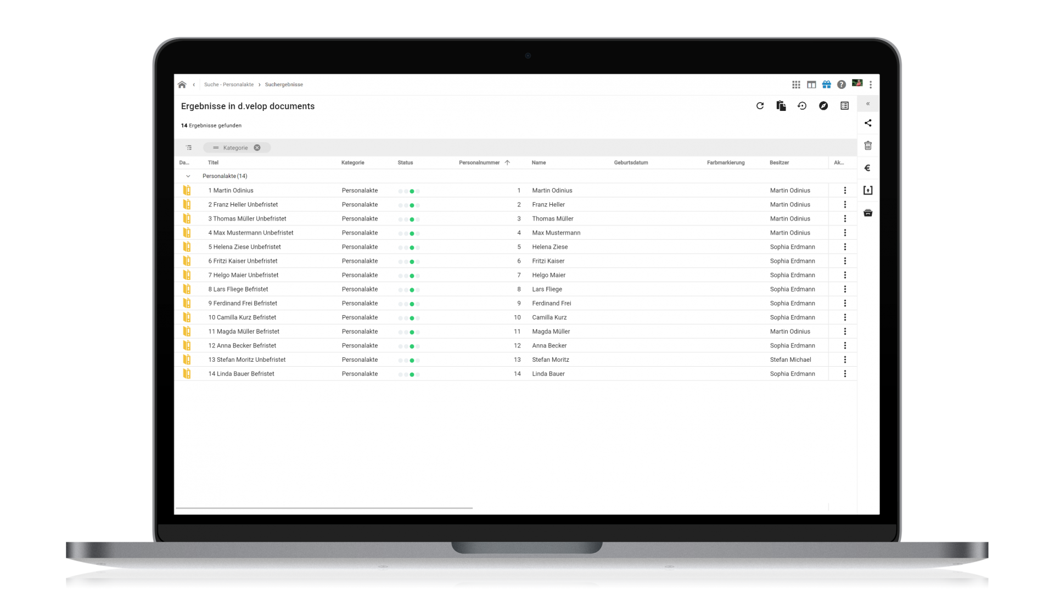Open the three-dot menu in the top header
Image resolution: width=1054 pixels, height=606 pixels.
pyautogui.click(x=871, y=85)
